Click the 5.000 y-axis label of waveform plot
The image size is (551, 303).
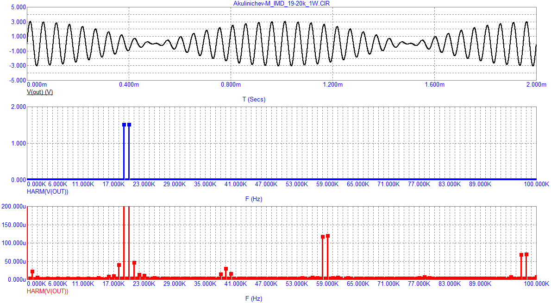tap(18, 7)
